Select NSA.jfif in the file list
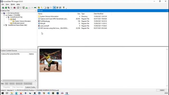 pos(43,23)
